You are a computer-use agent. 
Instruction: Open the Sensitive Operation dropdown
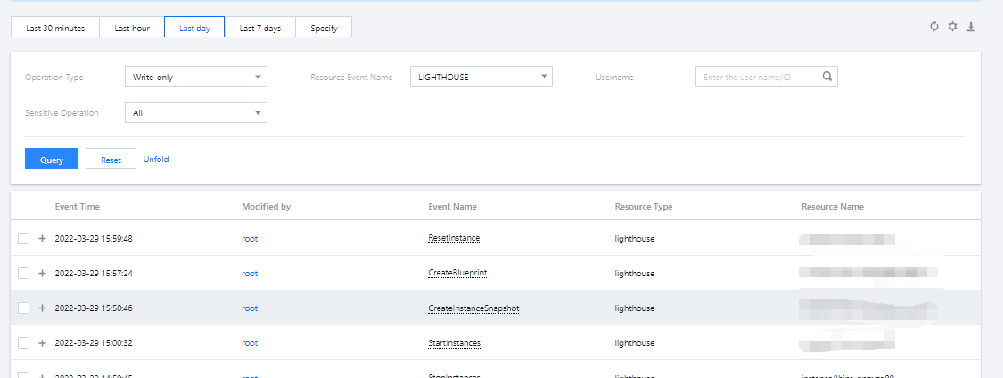click(196, 113)
